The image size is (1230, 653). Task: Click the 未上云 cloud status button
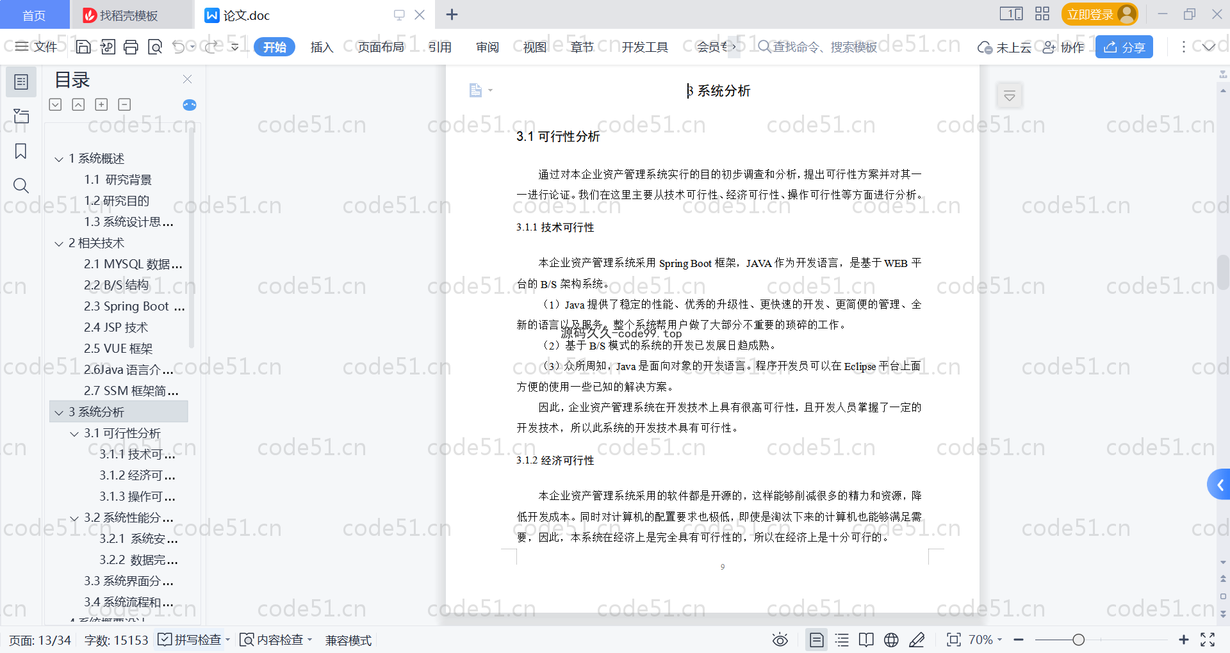[1004, 47]
